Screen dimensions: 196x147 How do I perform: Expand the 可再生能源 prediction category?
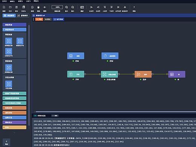click(x=14, y=103)
